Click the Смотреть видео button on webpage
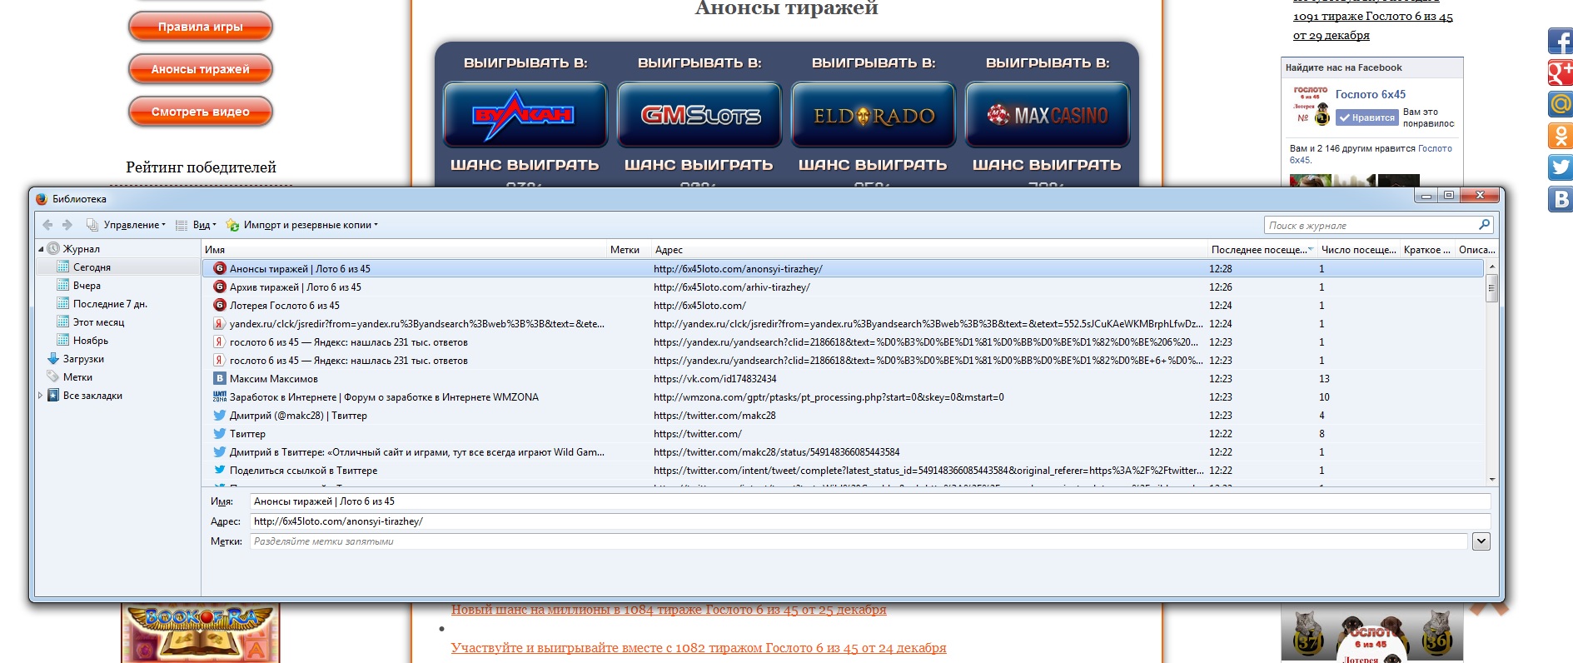1573x663 pixels. point(201,112)
